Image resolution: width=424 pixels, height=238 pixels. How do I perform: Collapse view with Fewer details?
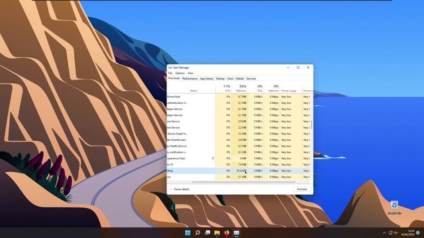click(x=180, y=189)
